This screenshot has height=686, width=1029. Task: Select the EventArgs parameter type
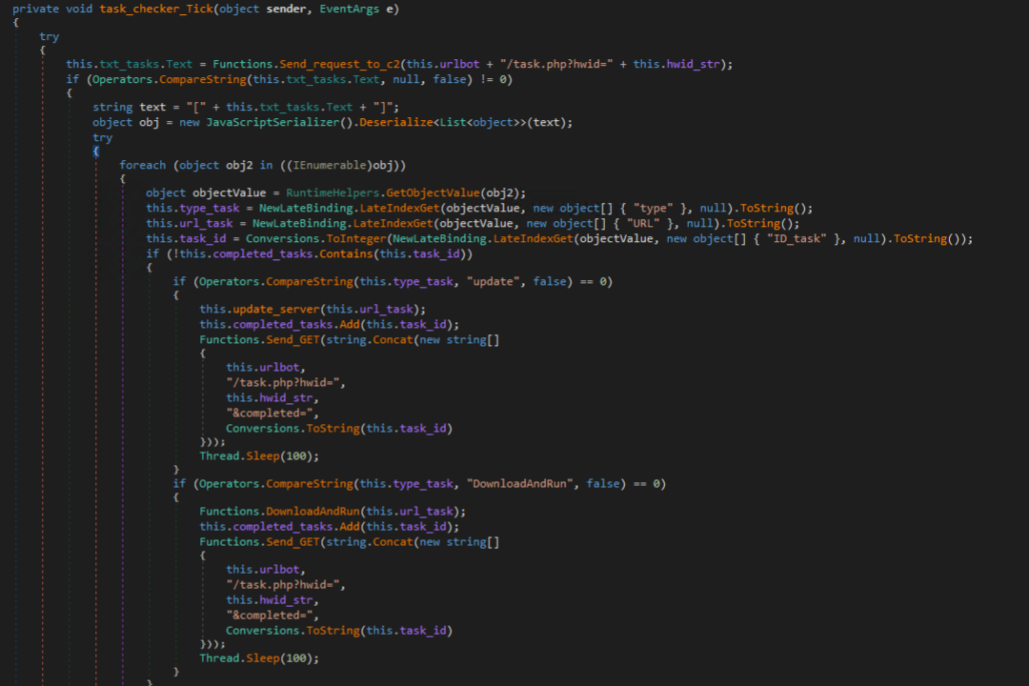(x=349, y=10)
